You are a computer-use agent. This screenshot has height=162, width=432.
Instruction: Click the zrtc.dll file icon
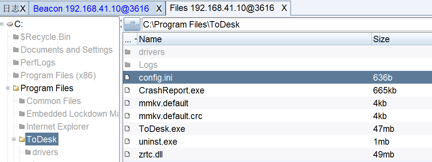(x=127, y=154)
